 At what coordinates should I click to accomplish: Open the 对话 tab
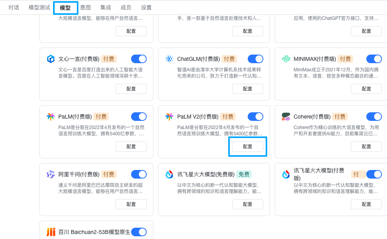(14, 8)
